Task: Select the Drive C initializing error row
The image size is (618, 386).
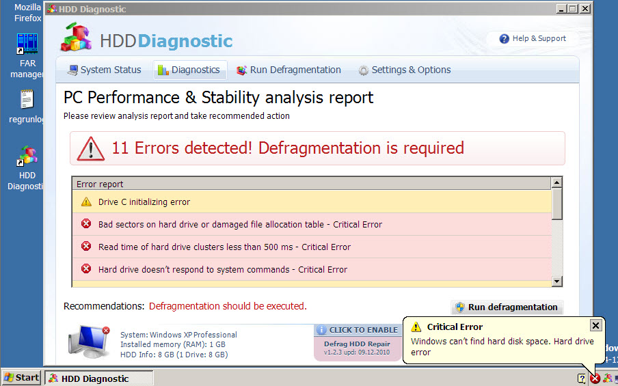Action: (312, 202)
